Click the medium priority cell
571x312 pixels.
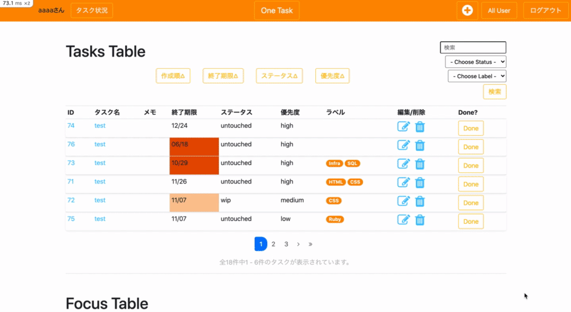[301, 203]
